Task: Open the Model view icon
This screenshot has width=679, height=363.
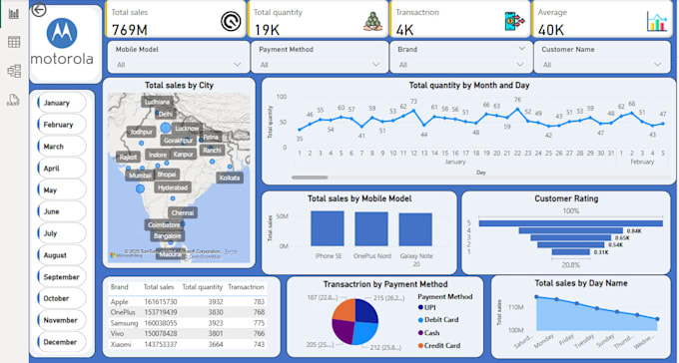Action: point(14,71)
